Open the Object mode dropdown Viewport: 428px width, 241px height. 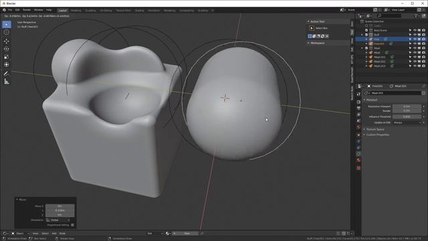pos(20,234)
